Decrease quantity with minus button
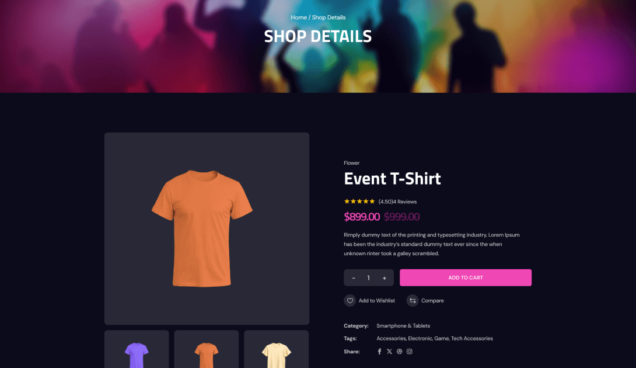Image resolution: width=636 pixels, height=368 pixels. coord(353,278)
